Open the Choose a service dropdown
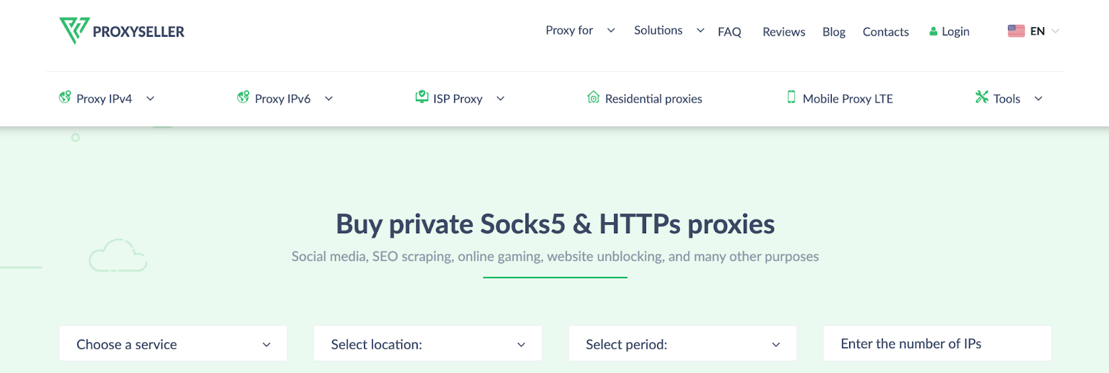This screenshot has height=373, width=1109. click(173, 344)
